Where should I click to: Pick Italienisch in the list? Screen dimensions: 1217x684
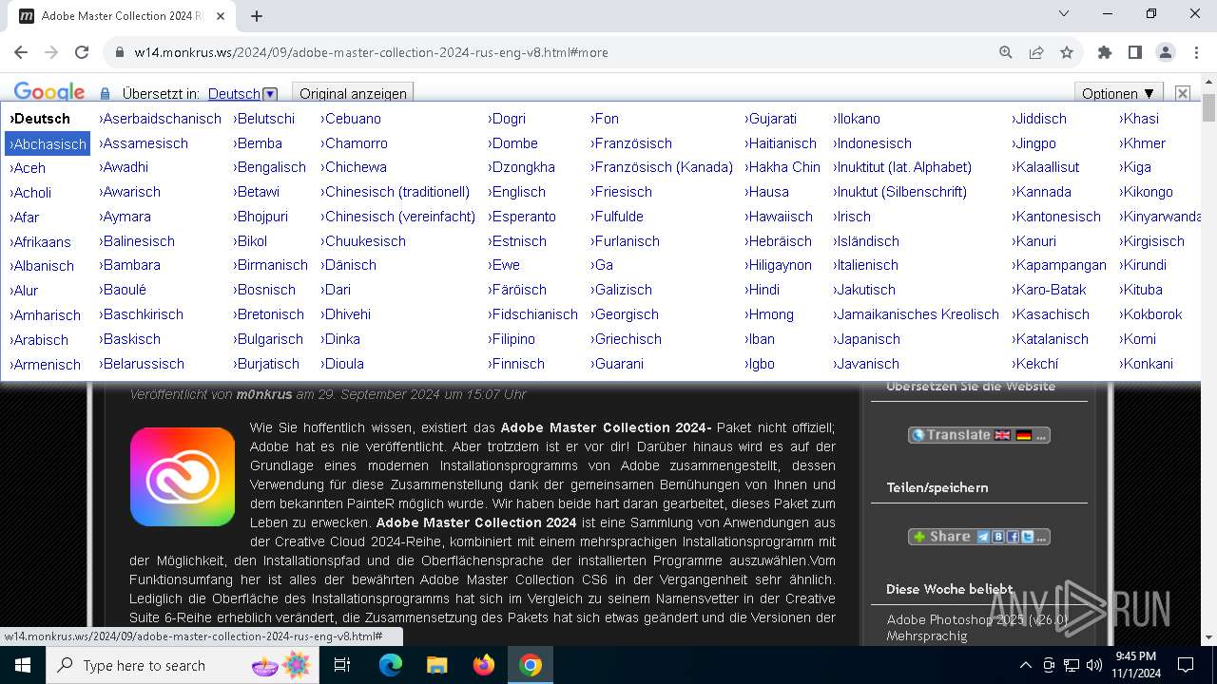click(x=865, y=265)
